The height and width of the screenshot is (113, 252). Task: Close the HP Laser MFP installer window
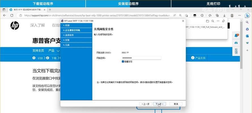pos(183,21)
